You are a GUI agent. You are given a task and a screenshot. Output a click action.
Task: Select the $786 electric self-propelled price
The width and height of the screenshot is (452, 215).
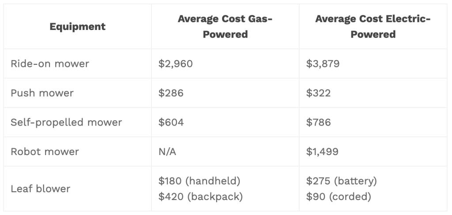point(318,122)
